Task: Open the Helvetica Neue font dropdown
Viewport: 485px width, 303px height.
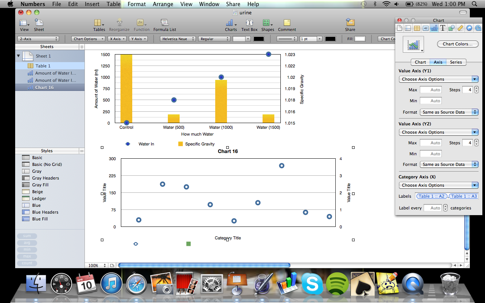Action: pyautogui.click(x=178, y=39)
